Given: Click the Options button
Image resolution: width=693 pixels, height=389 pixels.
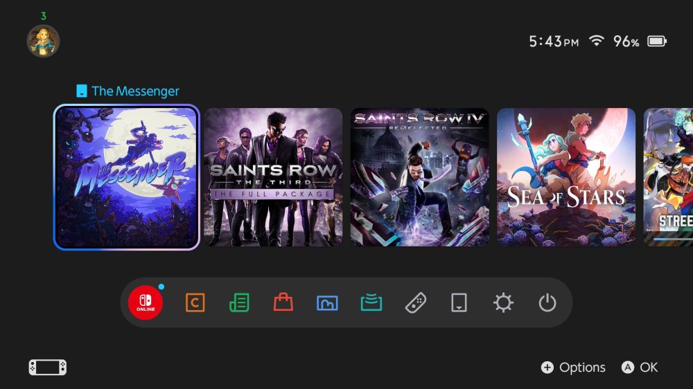Looking at the screenshot, I should click(573, 368).
